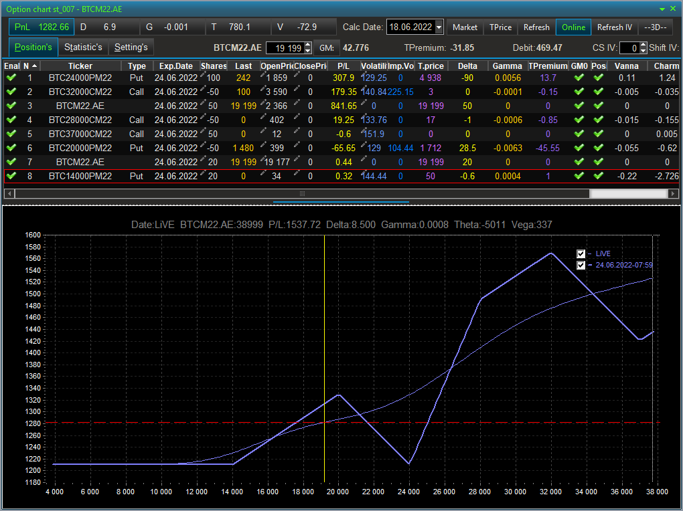The width and height of the screenshot is (683, 511).
Task: Decrease the CS IV stepper value
Action: (x=643, y=50)
